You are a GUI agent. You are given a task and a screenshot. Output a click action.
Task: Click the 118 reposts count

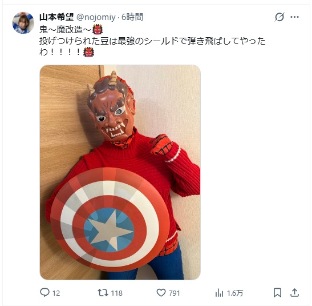click(116, 293)
